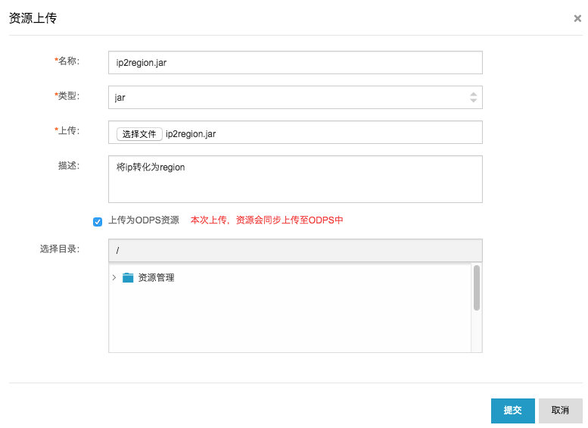Click the stepper arrows on the 类型 dropdown
The width and height of the screenshot is (588, 428).
(x=473, y=97)
